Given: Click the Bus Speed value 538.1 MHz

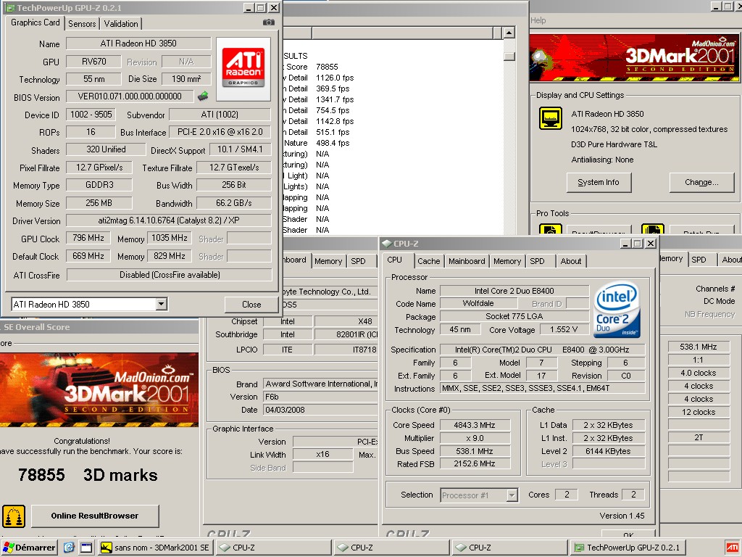Looking at the screenshot, I should [x=475, y=451].
